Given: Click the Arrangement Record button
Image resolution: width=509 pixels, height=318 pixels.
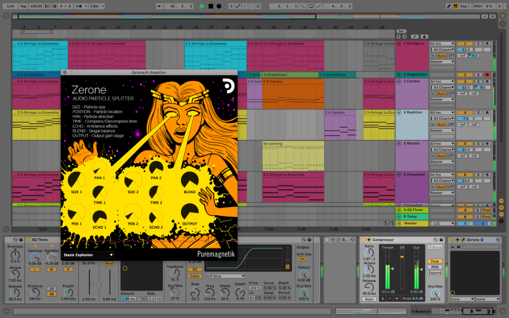Looking at the screenshot, I should click(x=218, y=6).
